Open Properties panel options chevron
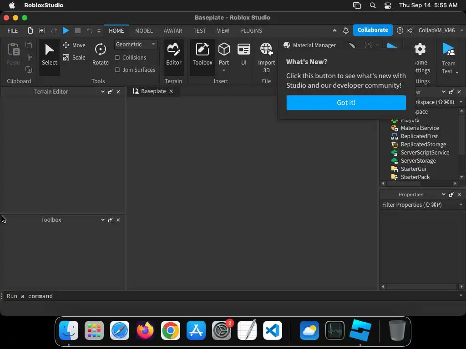 click(444, 194)
